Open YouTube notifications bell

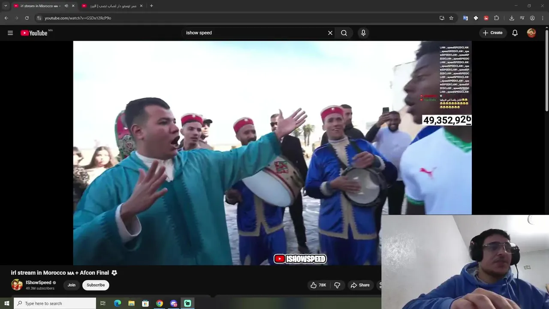pos(515,33)
